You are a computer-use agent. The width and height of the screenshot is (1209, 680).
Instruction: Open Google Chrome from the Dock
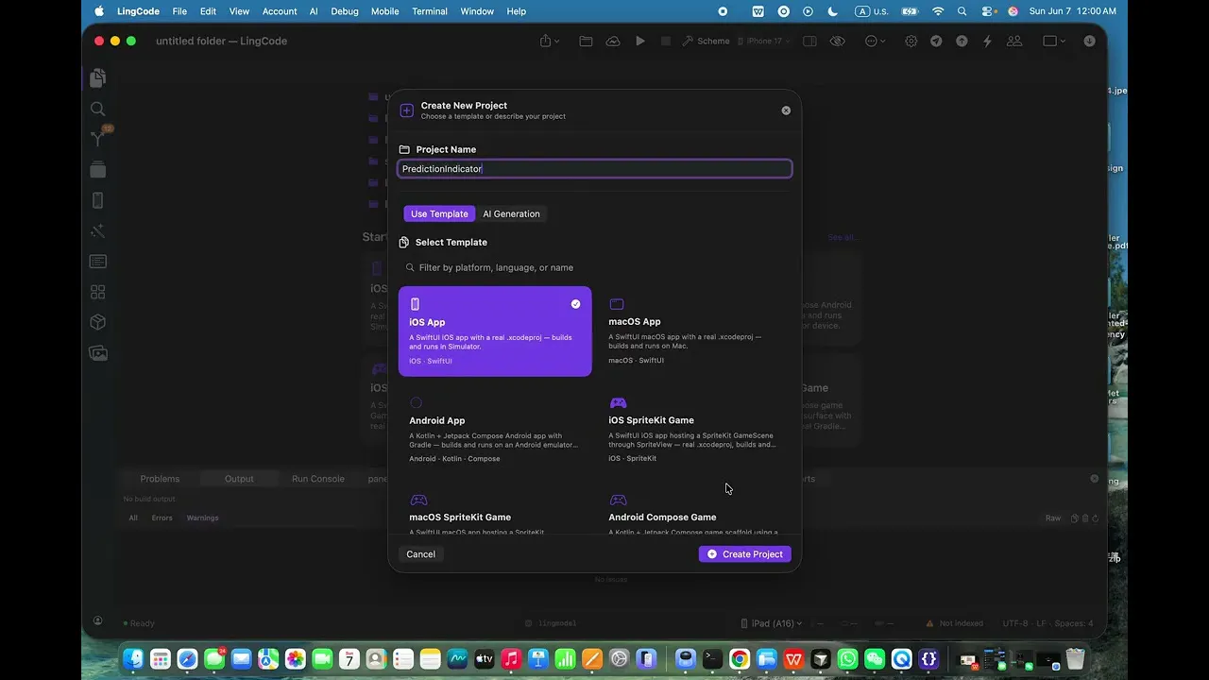(740, 658)
